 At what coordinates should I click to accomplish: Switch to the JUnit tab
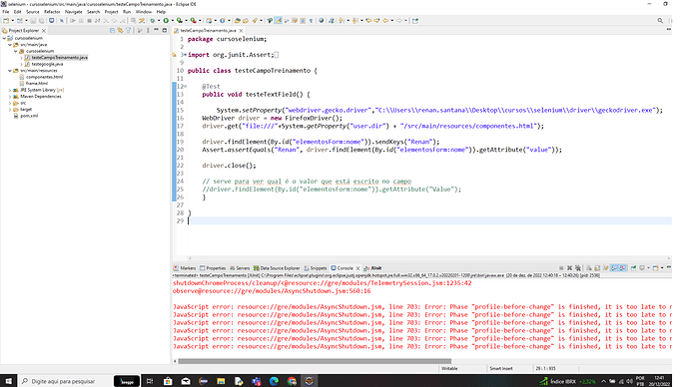coord(373,267)
